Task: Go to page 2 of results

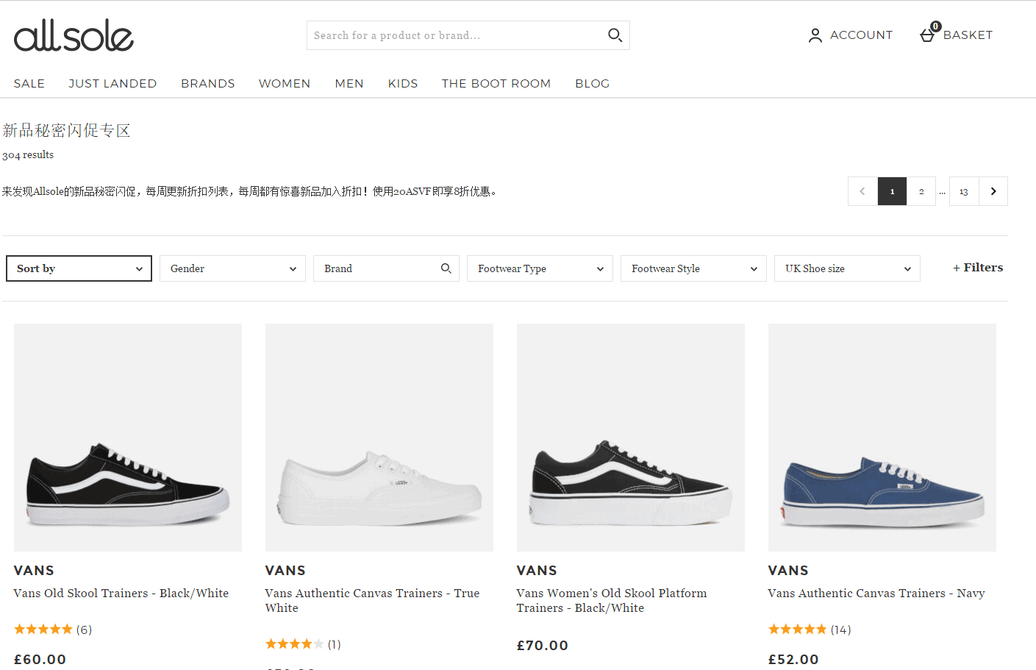Action: (921, 191)
